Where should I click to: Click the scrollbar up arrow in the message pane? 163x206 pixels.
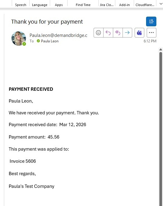pyautogui.click(x=161, y=50)
